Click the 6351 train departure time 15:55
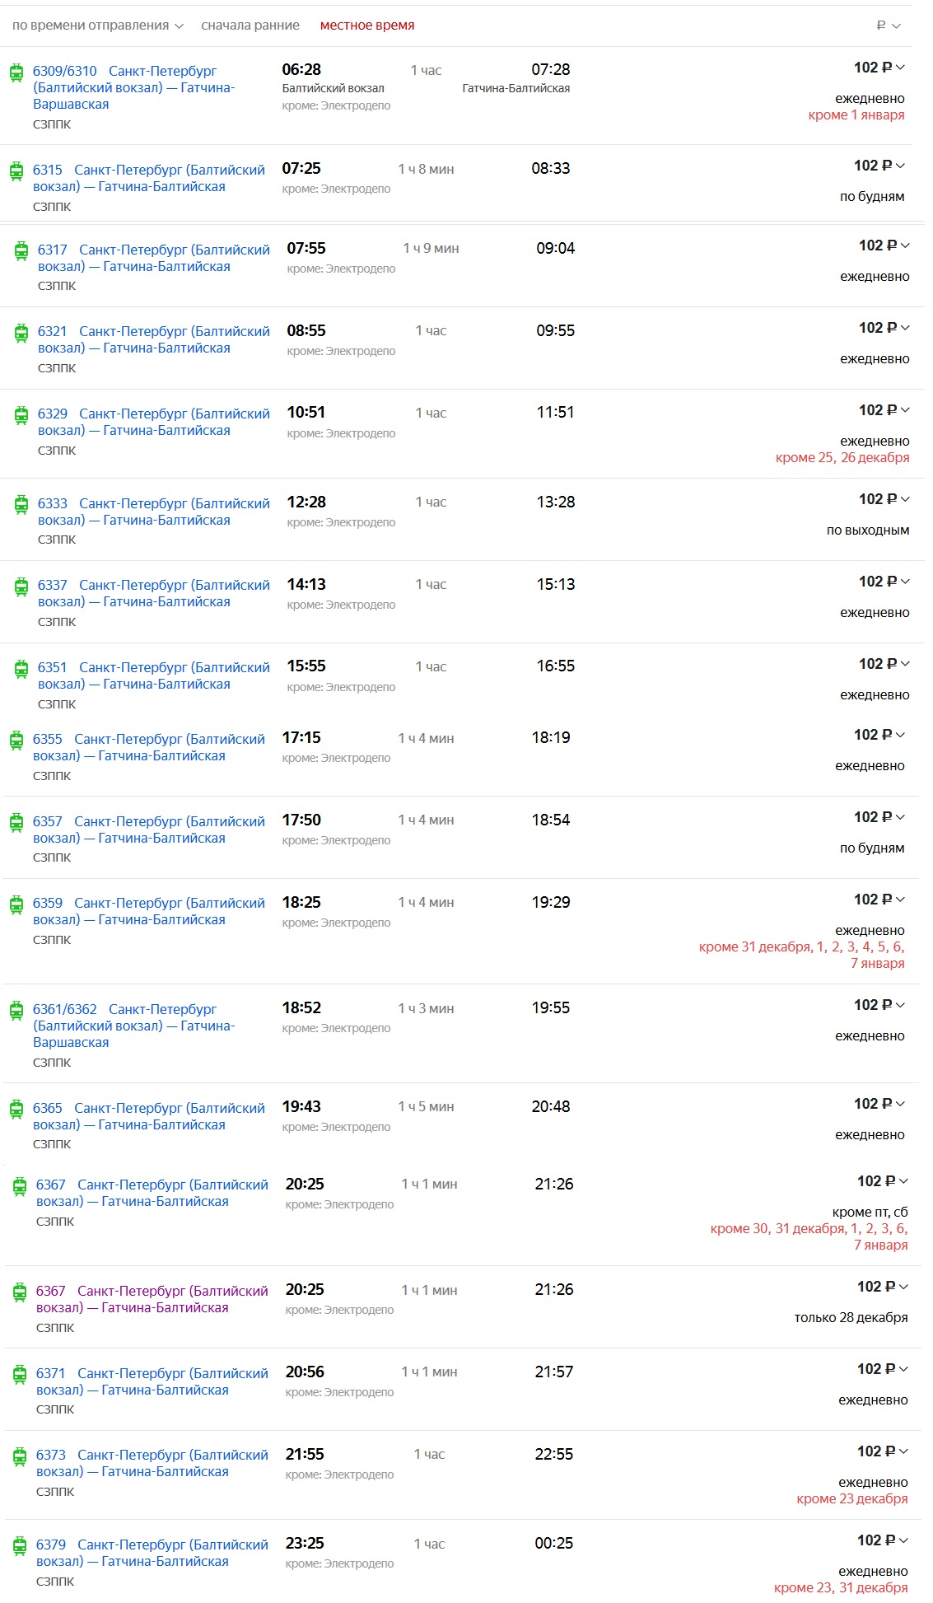This screenshot has height=1603, width=933. (x=306, y=666)
